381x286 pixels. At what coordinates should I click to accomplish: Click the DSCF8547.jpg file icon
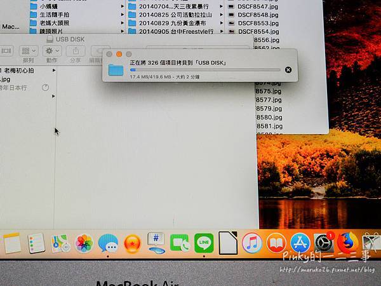click(x=231, y=6)
